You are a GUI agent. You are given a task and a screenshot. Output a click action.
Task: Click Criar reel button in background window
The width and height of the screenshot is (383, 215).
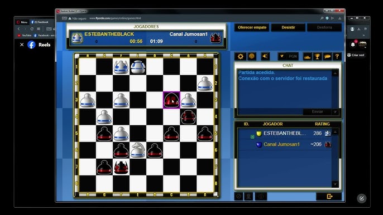pyautogui.click(x=356, y=55)
